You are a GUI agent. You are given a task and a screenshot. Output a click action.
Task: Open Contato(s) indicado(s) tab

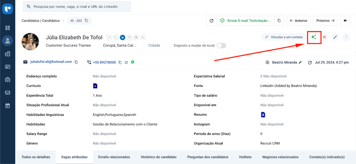(327, 157)
